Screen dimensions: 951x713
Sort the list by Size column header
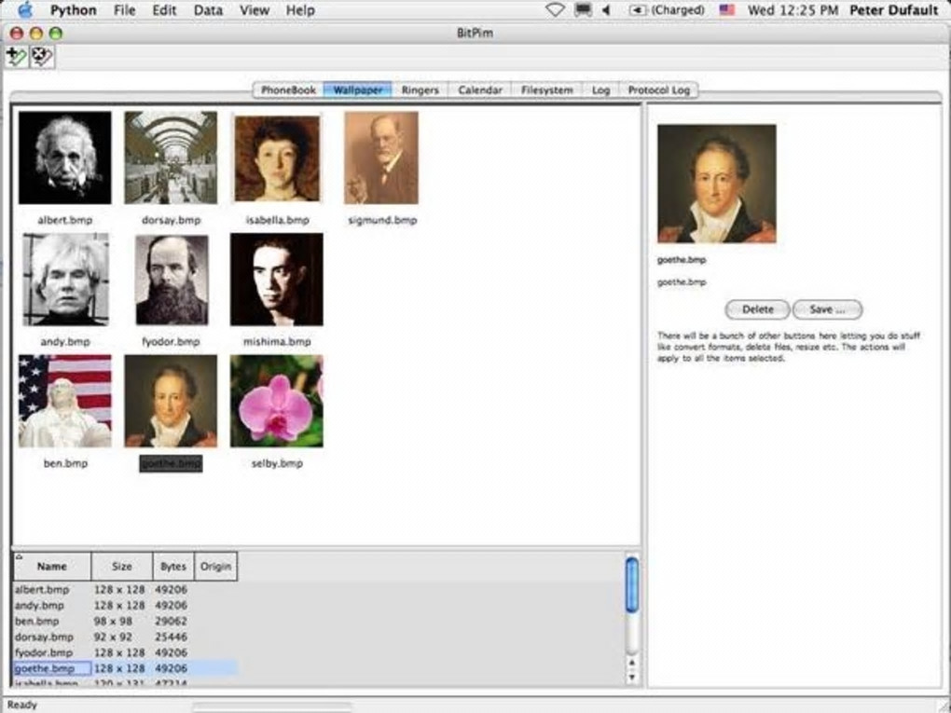[x=122, y=567]
